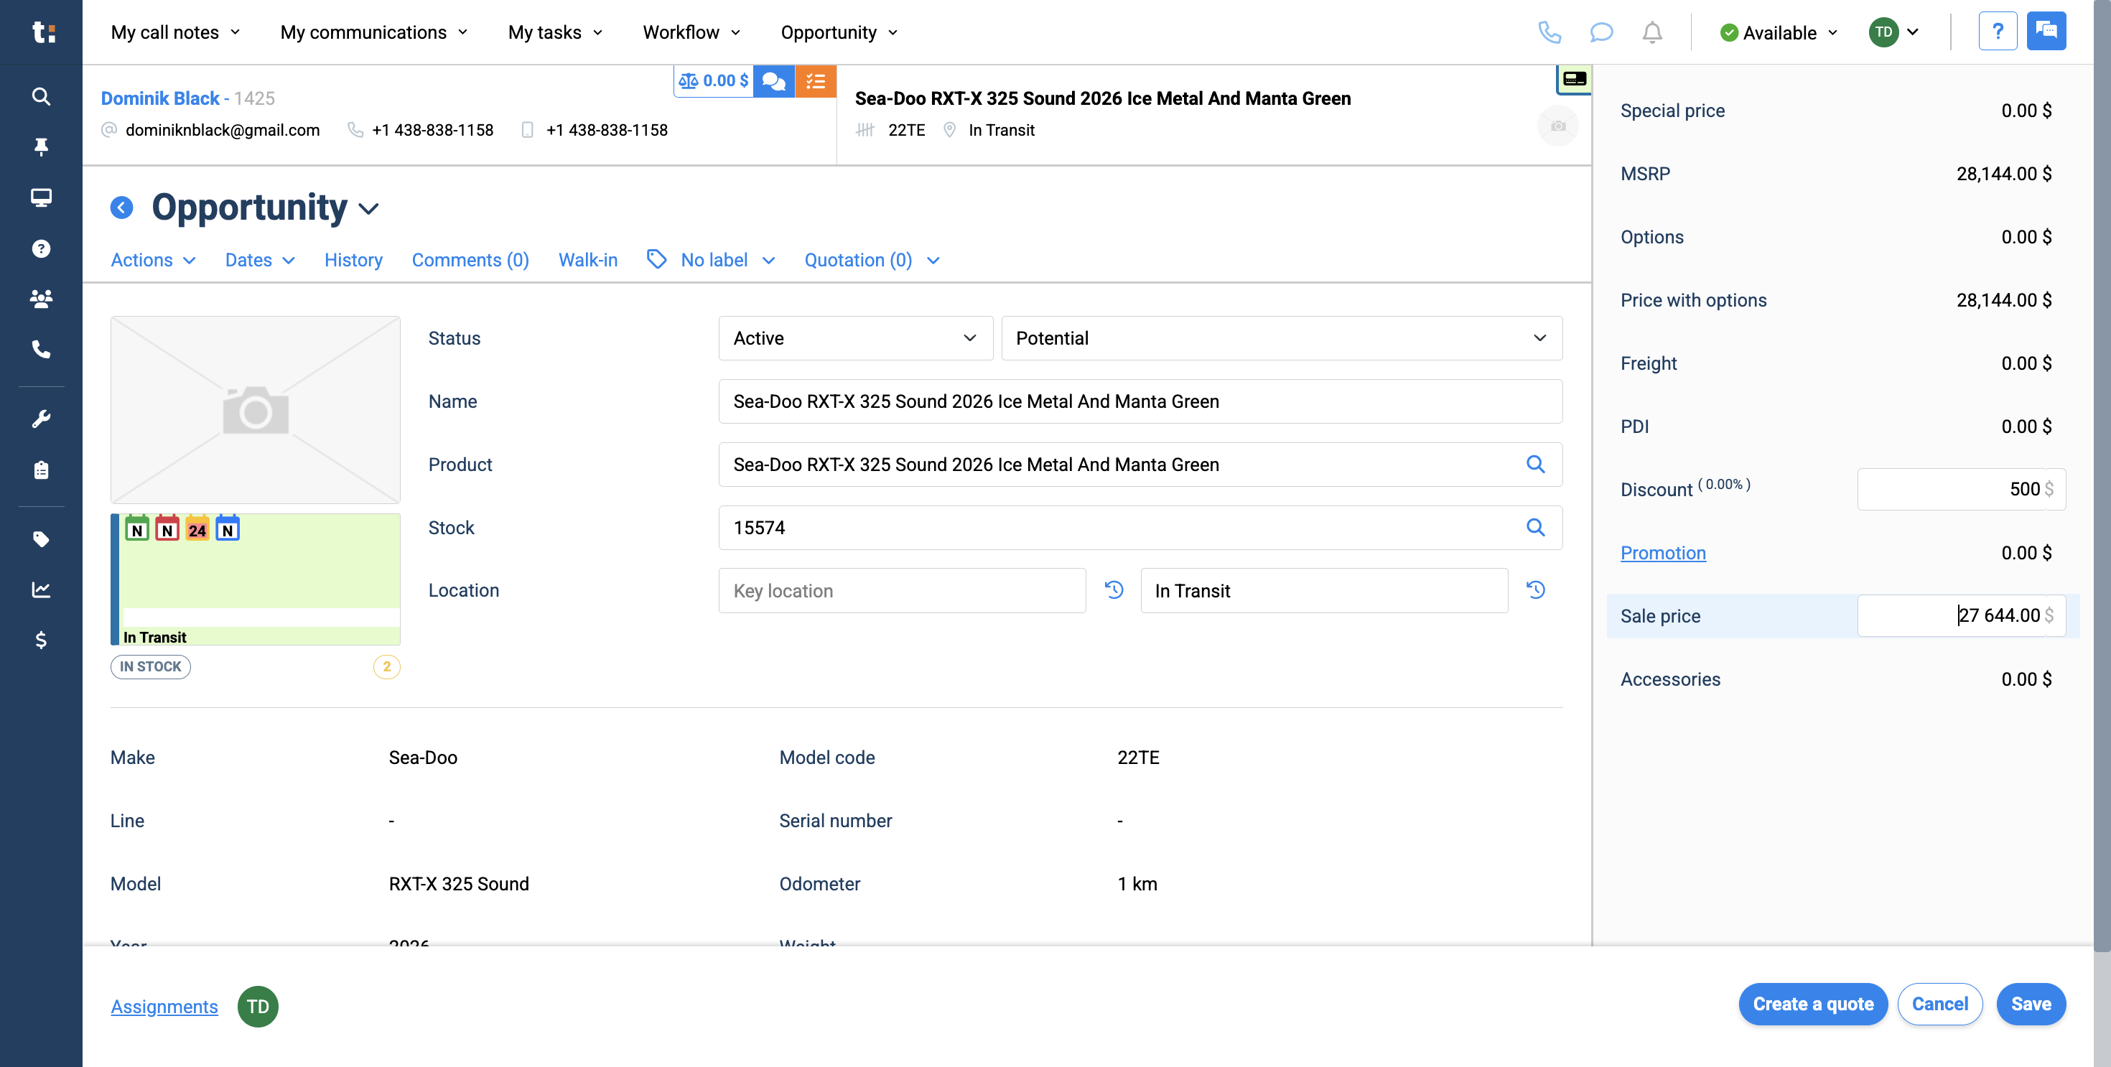Open the clipboard tasks icon in sidebar
The height and width of the screenshot is (1067, 2111).
[x=41, y=470]
